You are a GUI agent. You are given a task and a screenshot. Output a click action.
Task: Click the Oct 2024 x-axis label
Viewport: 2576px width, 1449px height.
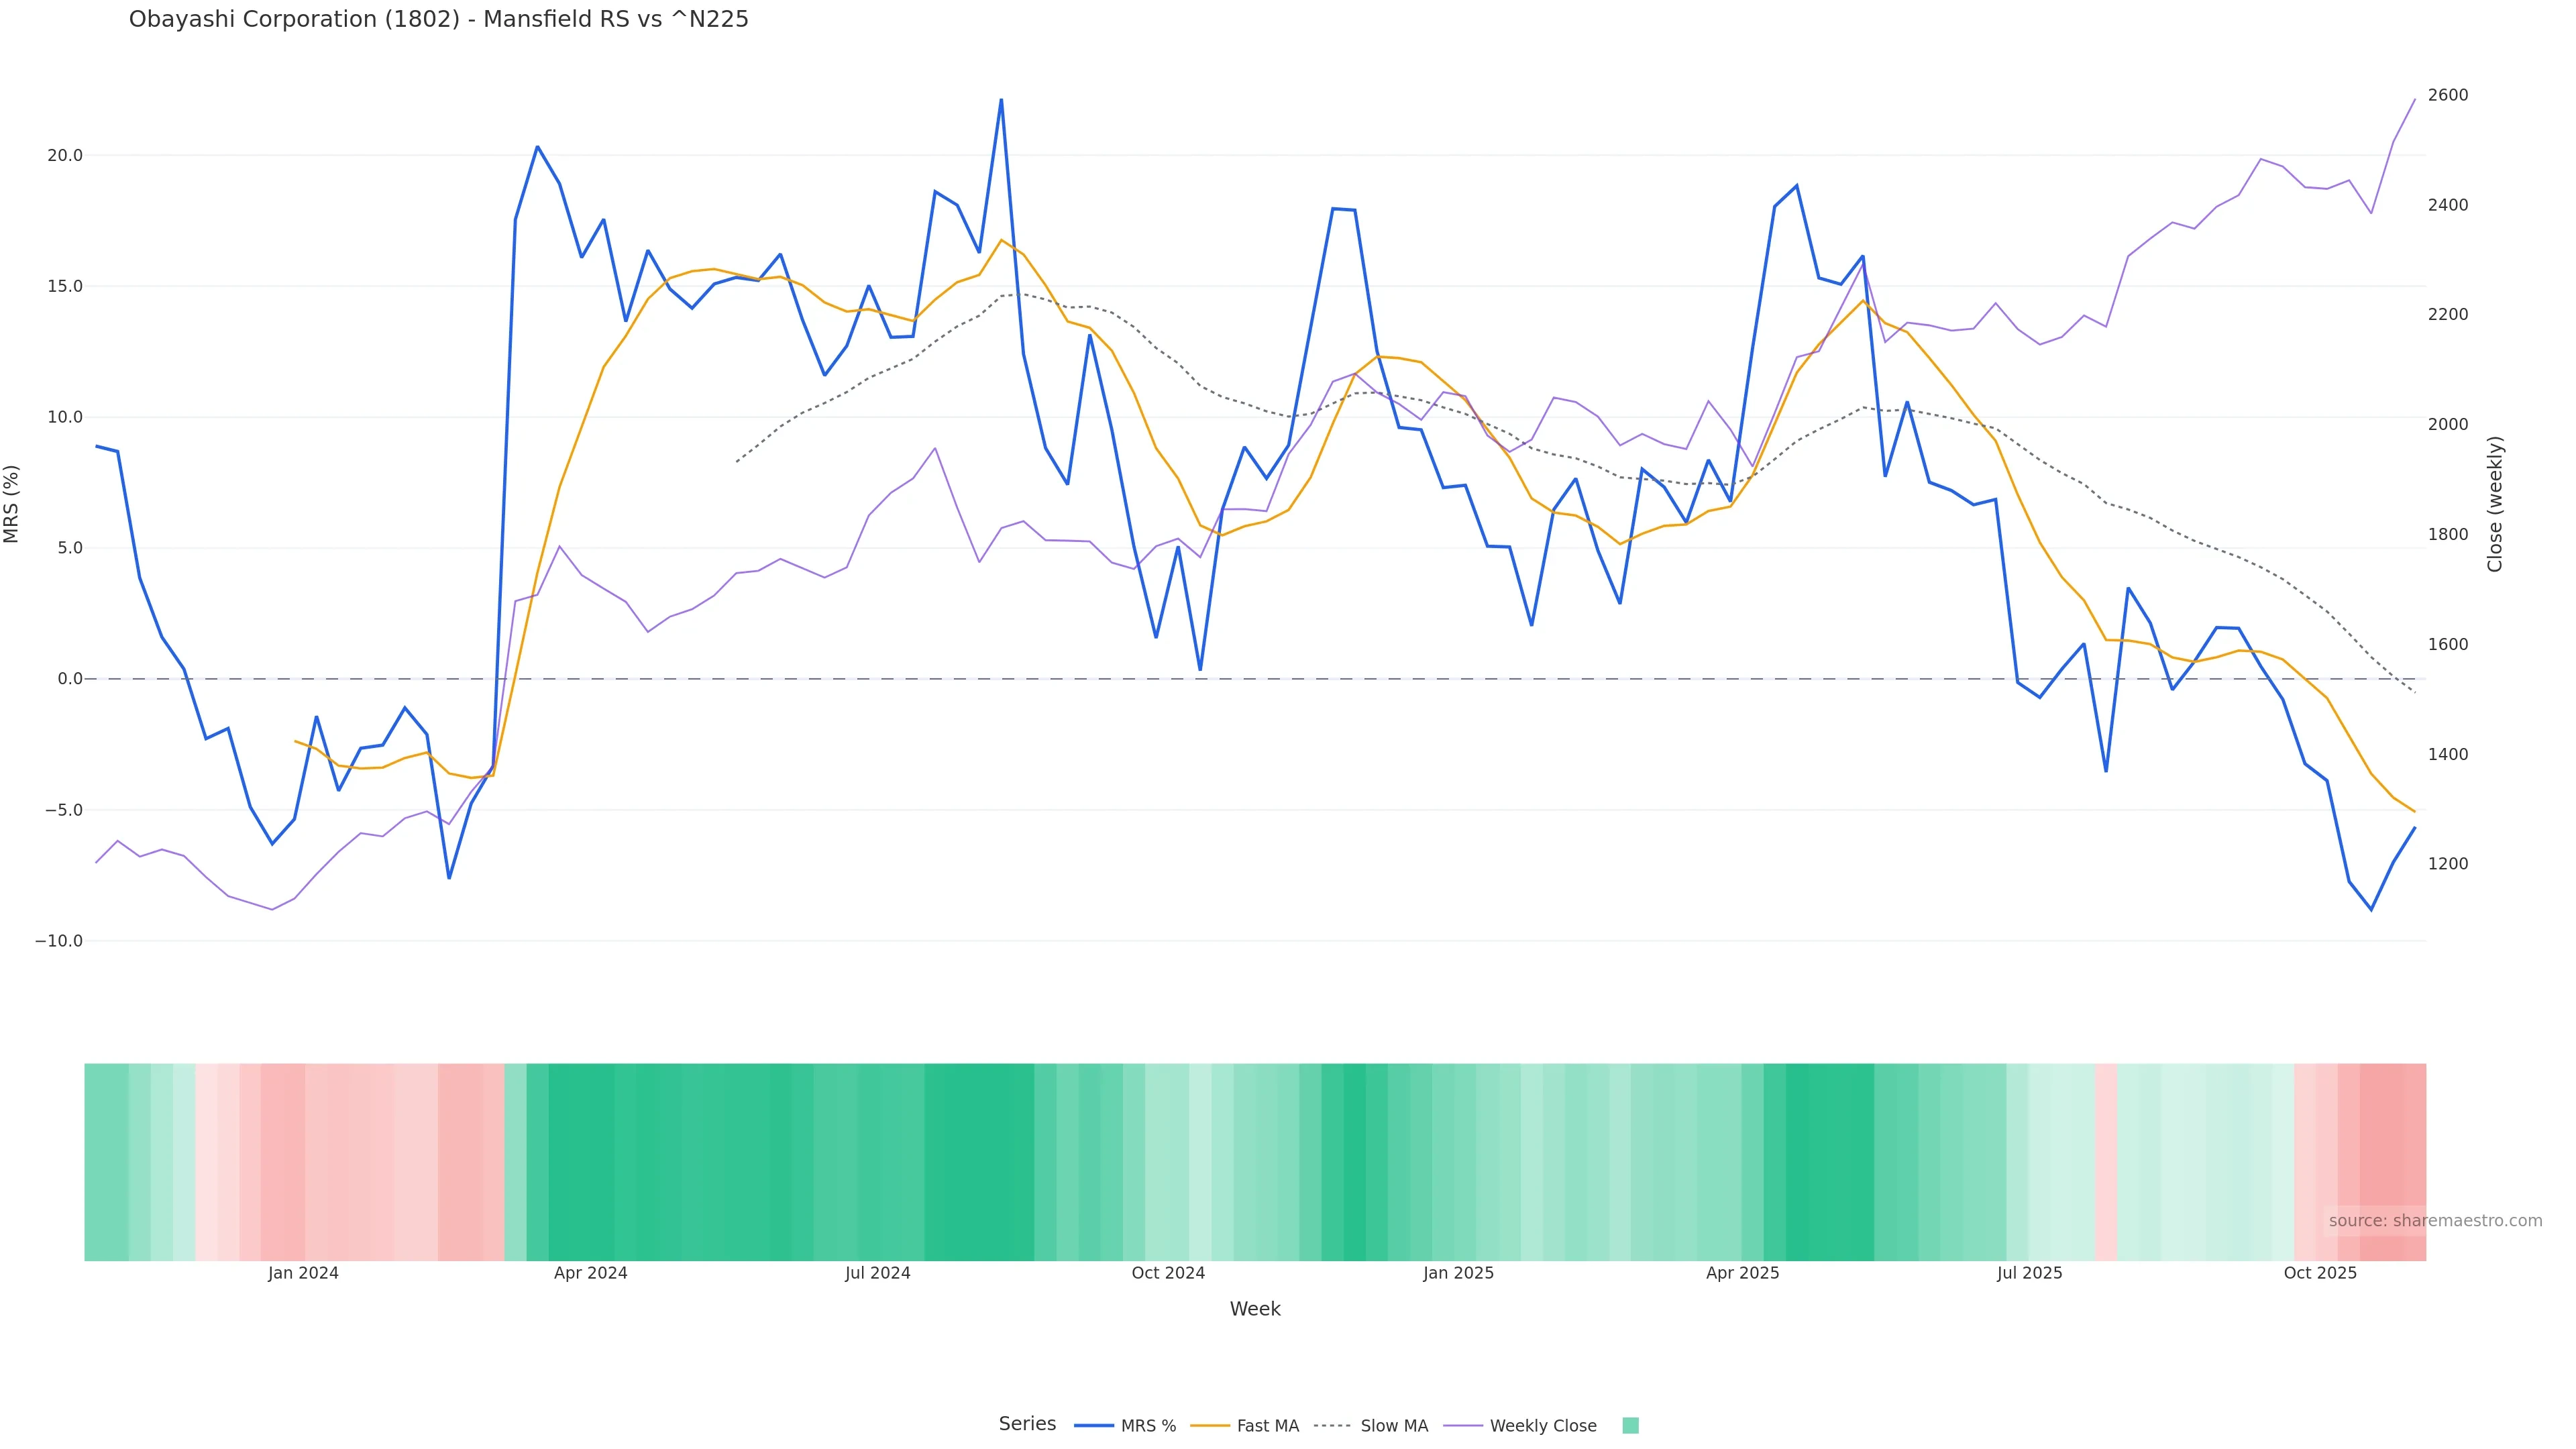tap(1168, 1273)
